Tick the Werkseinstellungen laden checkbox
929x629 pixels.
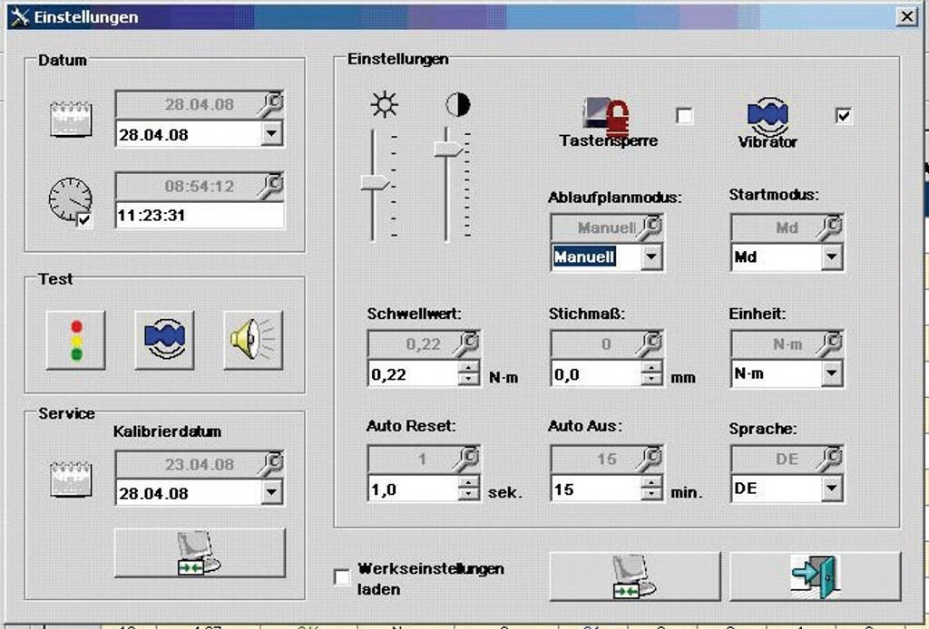pyautogui.click(x=342, y=577)
